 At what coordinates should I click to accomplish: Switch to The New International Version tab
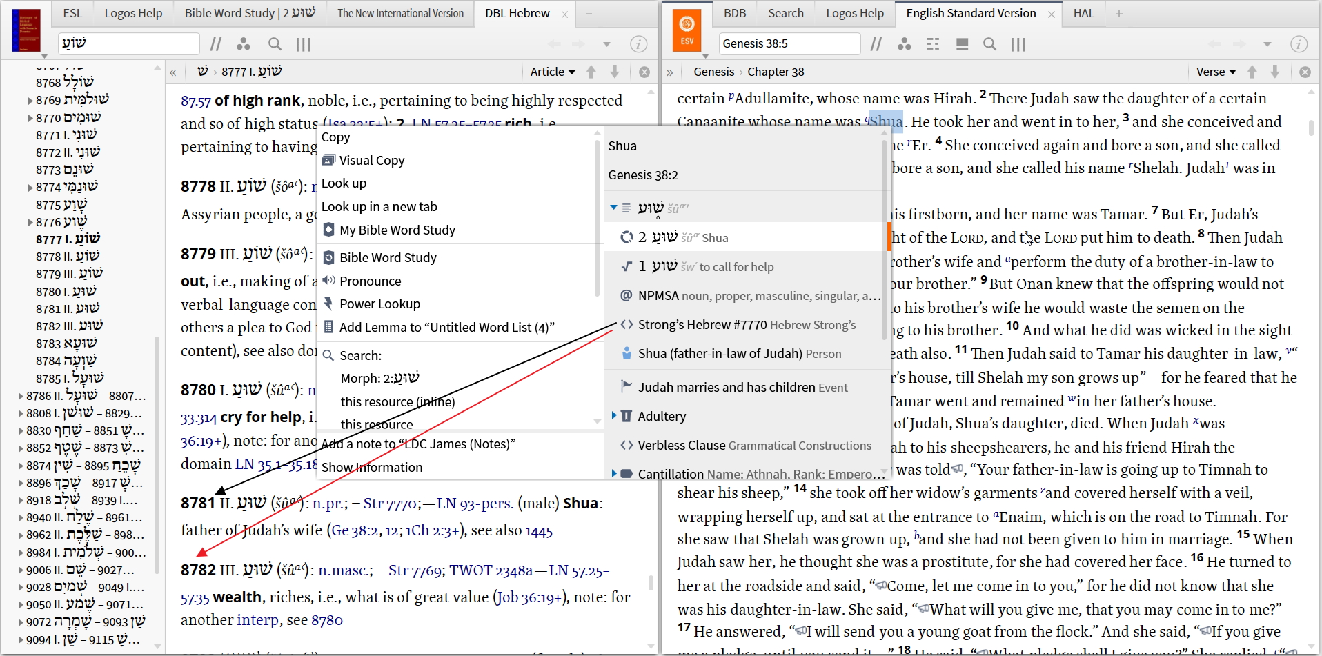(x=400, y=13)
